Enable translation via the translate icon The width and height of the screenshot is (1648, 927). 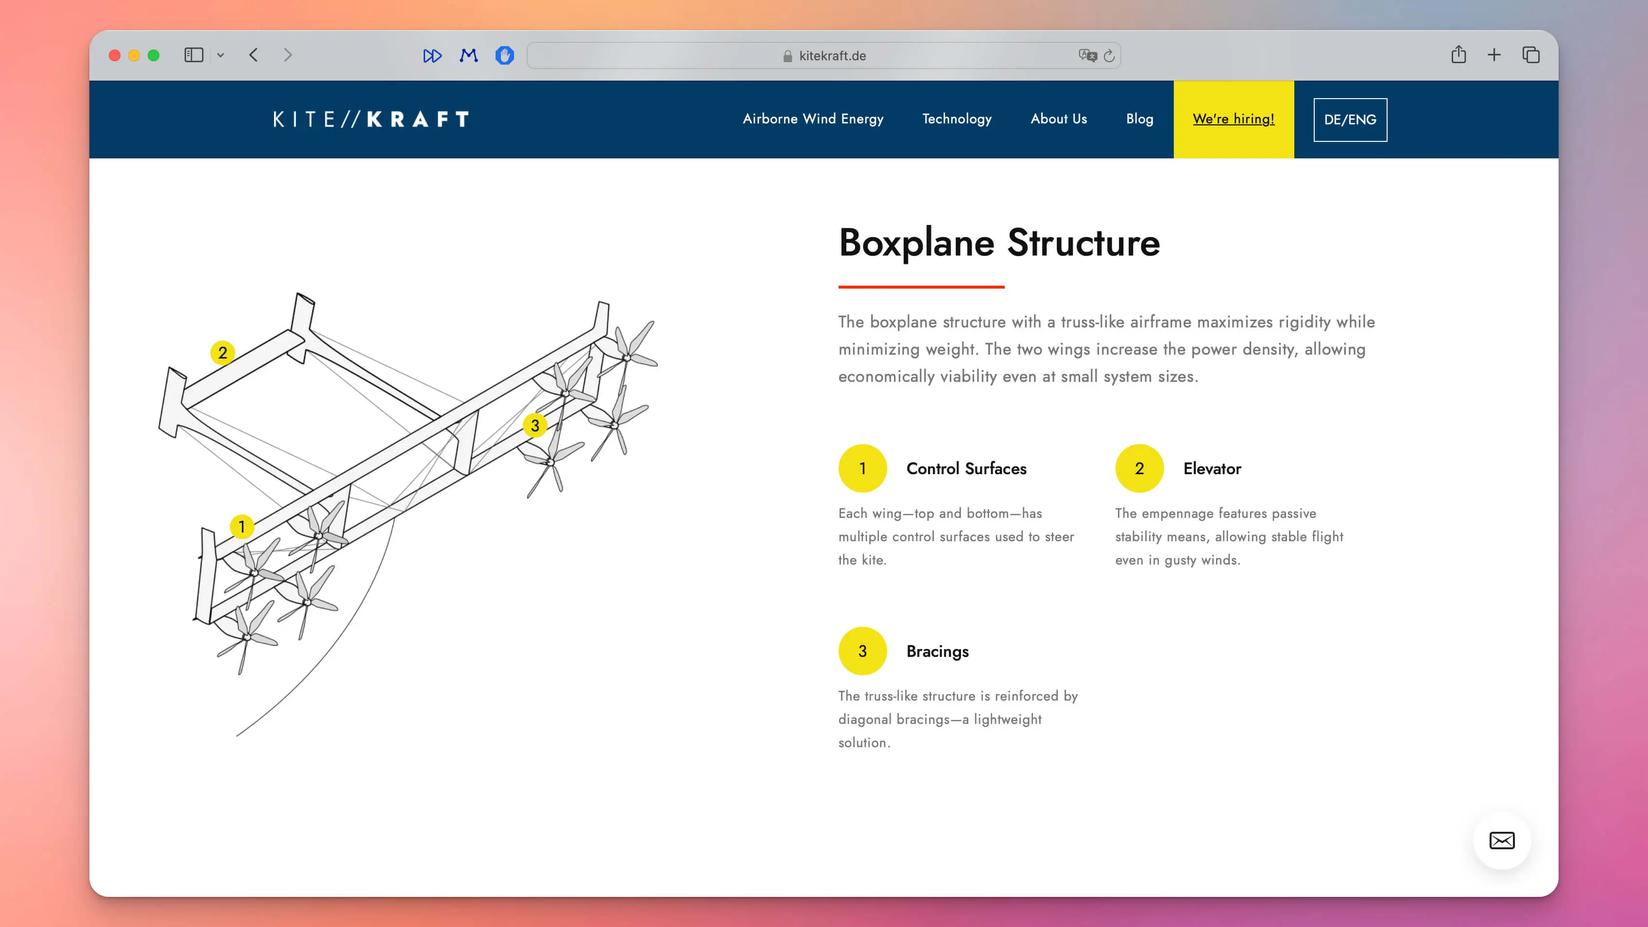coord(1088,56)
